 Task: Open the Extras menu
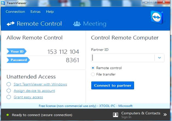click(x=36, y=12)
